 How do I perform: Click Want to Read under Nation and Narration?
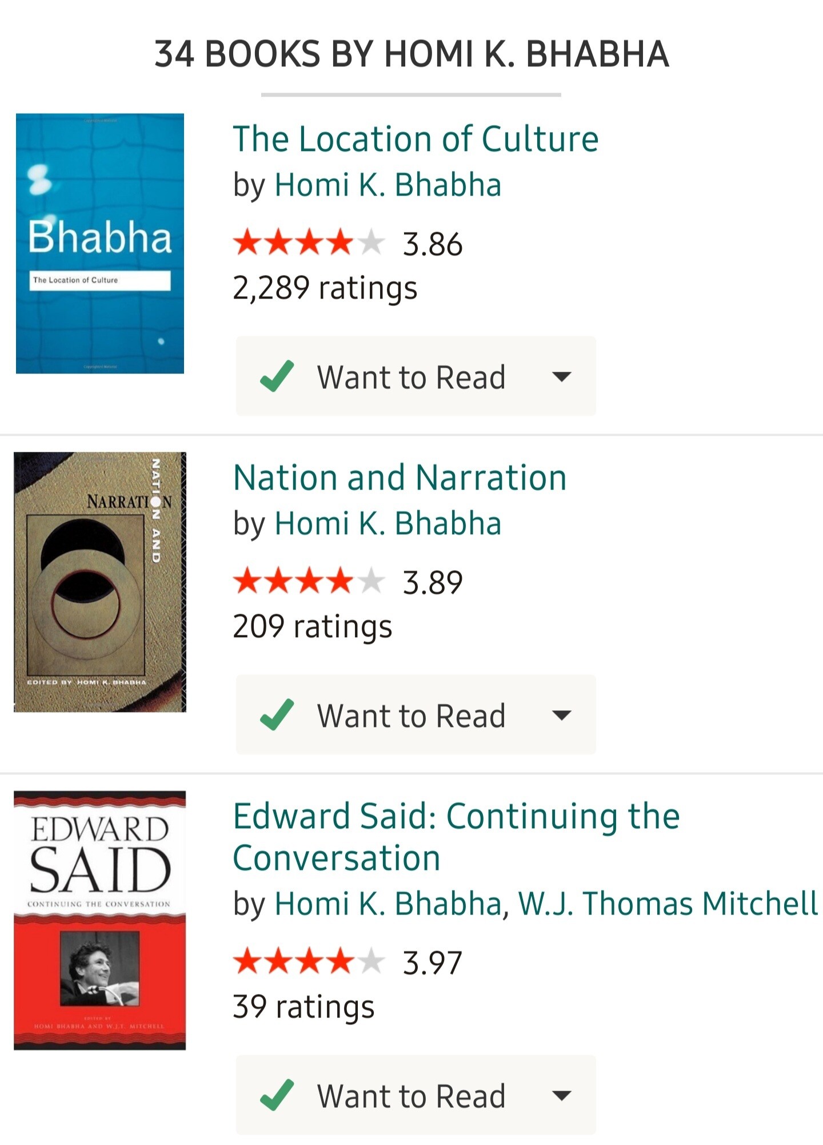[411, 716]
